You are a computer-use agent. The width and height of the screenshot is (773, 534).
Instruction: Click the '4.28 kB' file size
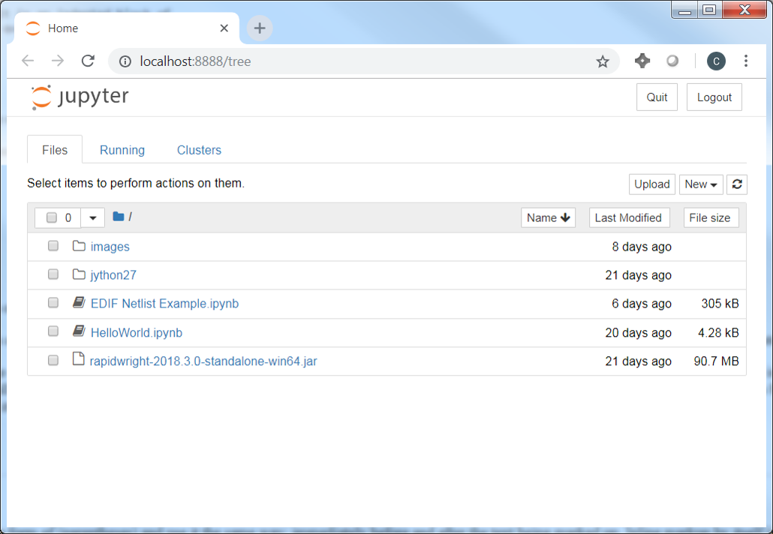coord(718,332)
